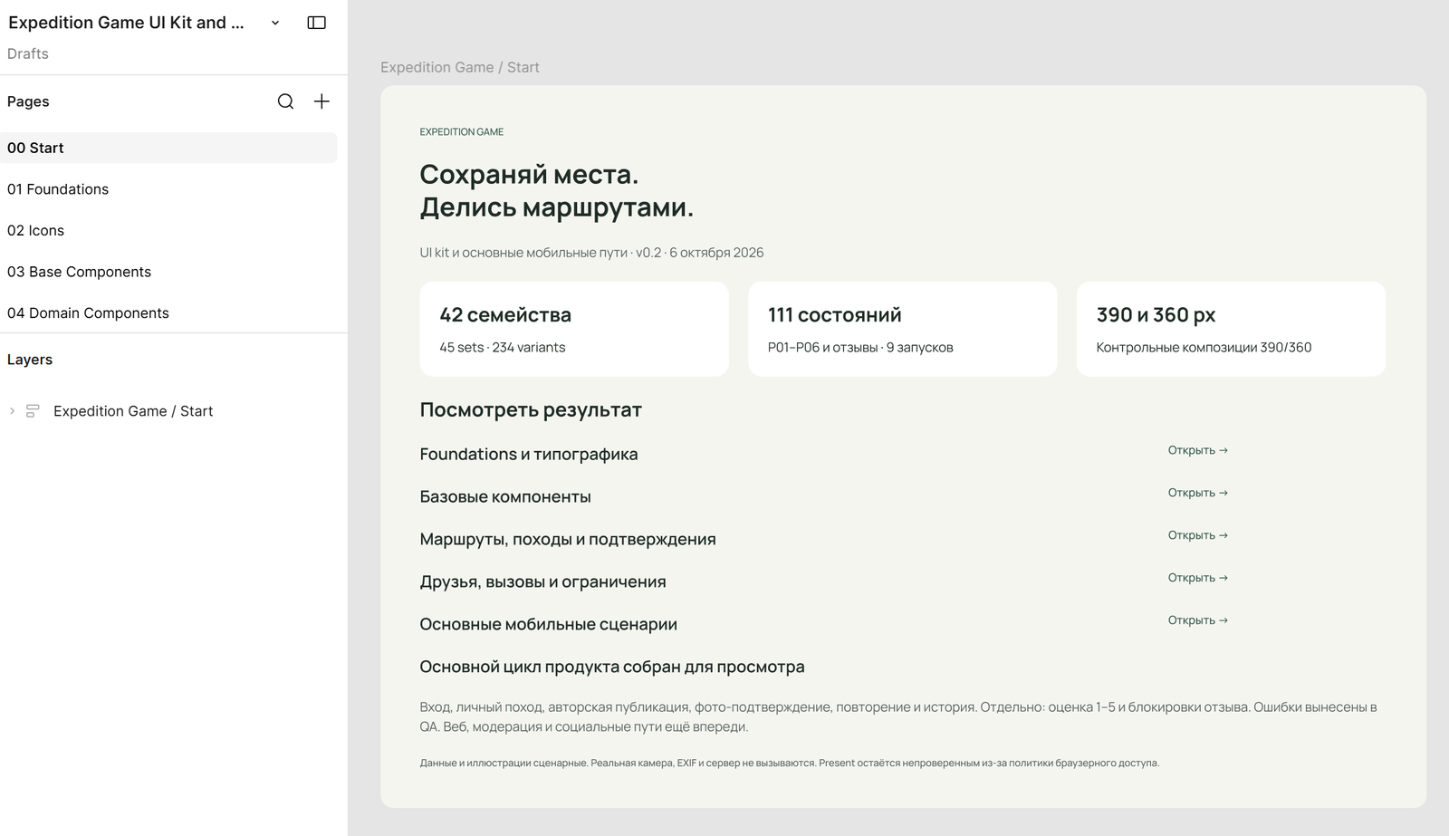This screenshot has width=1449, height=836.
Task: Click the Посмотреть результат heading
Action: 531,409
